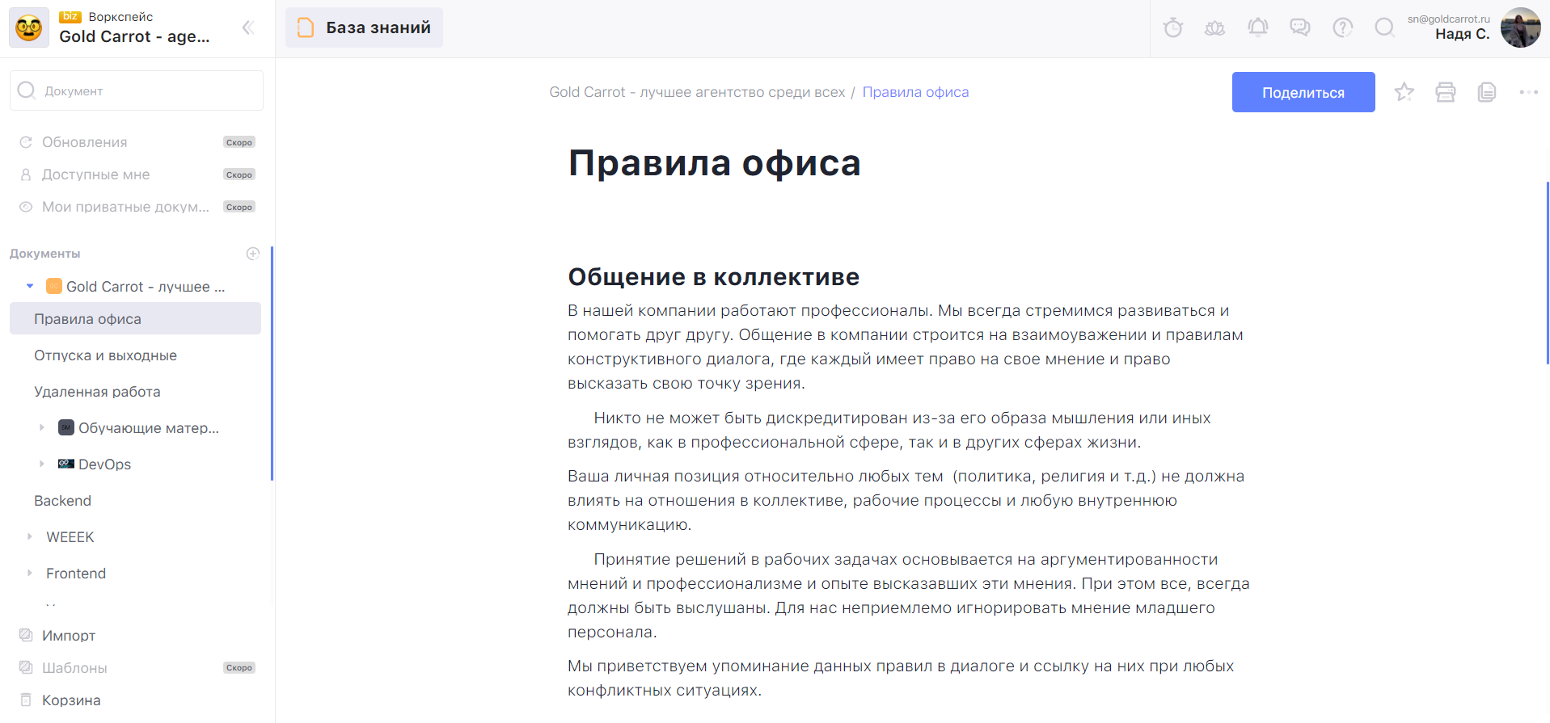Focus the Документ search field
The height and width of the screenshot is (723, 1550).
[x=137, y=90]
